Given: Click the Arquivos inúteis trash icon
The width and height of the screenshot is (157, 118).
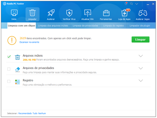Looking at the screenshot, I should (18, 57).
